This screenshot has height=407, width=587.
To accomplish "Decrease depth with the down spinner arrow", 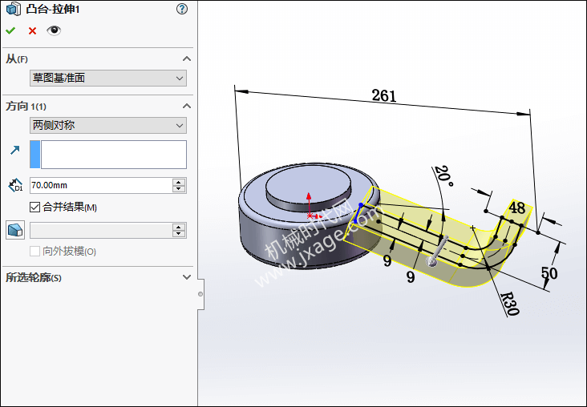I will (179, 189).
